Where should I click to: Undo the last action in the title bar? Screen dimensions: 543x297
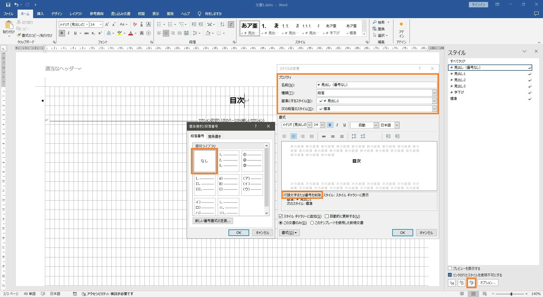click(16, 5)
